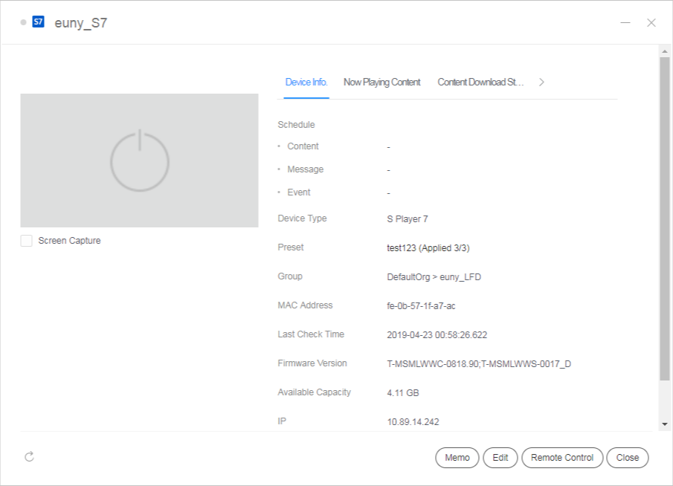Click the group path DefaultOrg > euny_LFD
Viewport: 673px width, 486px height.
point(434,276)
